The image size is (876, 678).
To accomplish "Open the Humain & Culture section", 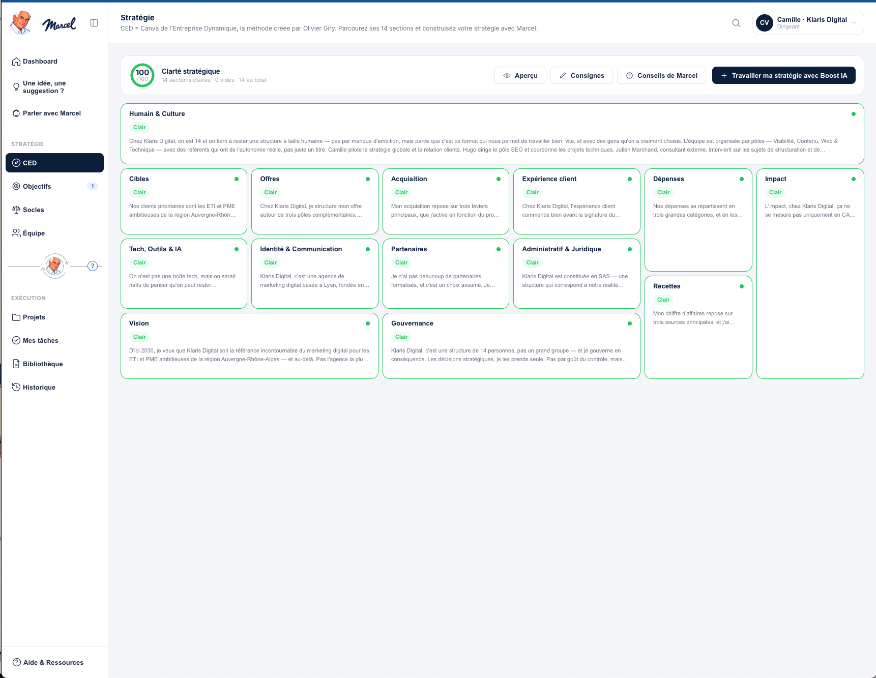I will pyautogui.click(x=492, y=134).
